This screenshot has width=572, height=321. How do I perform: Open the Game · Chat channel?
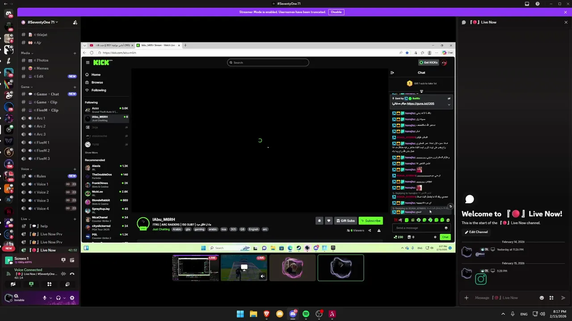(x=48, y=94)
